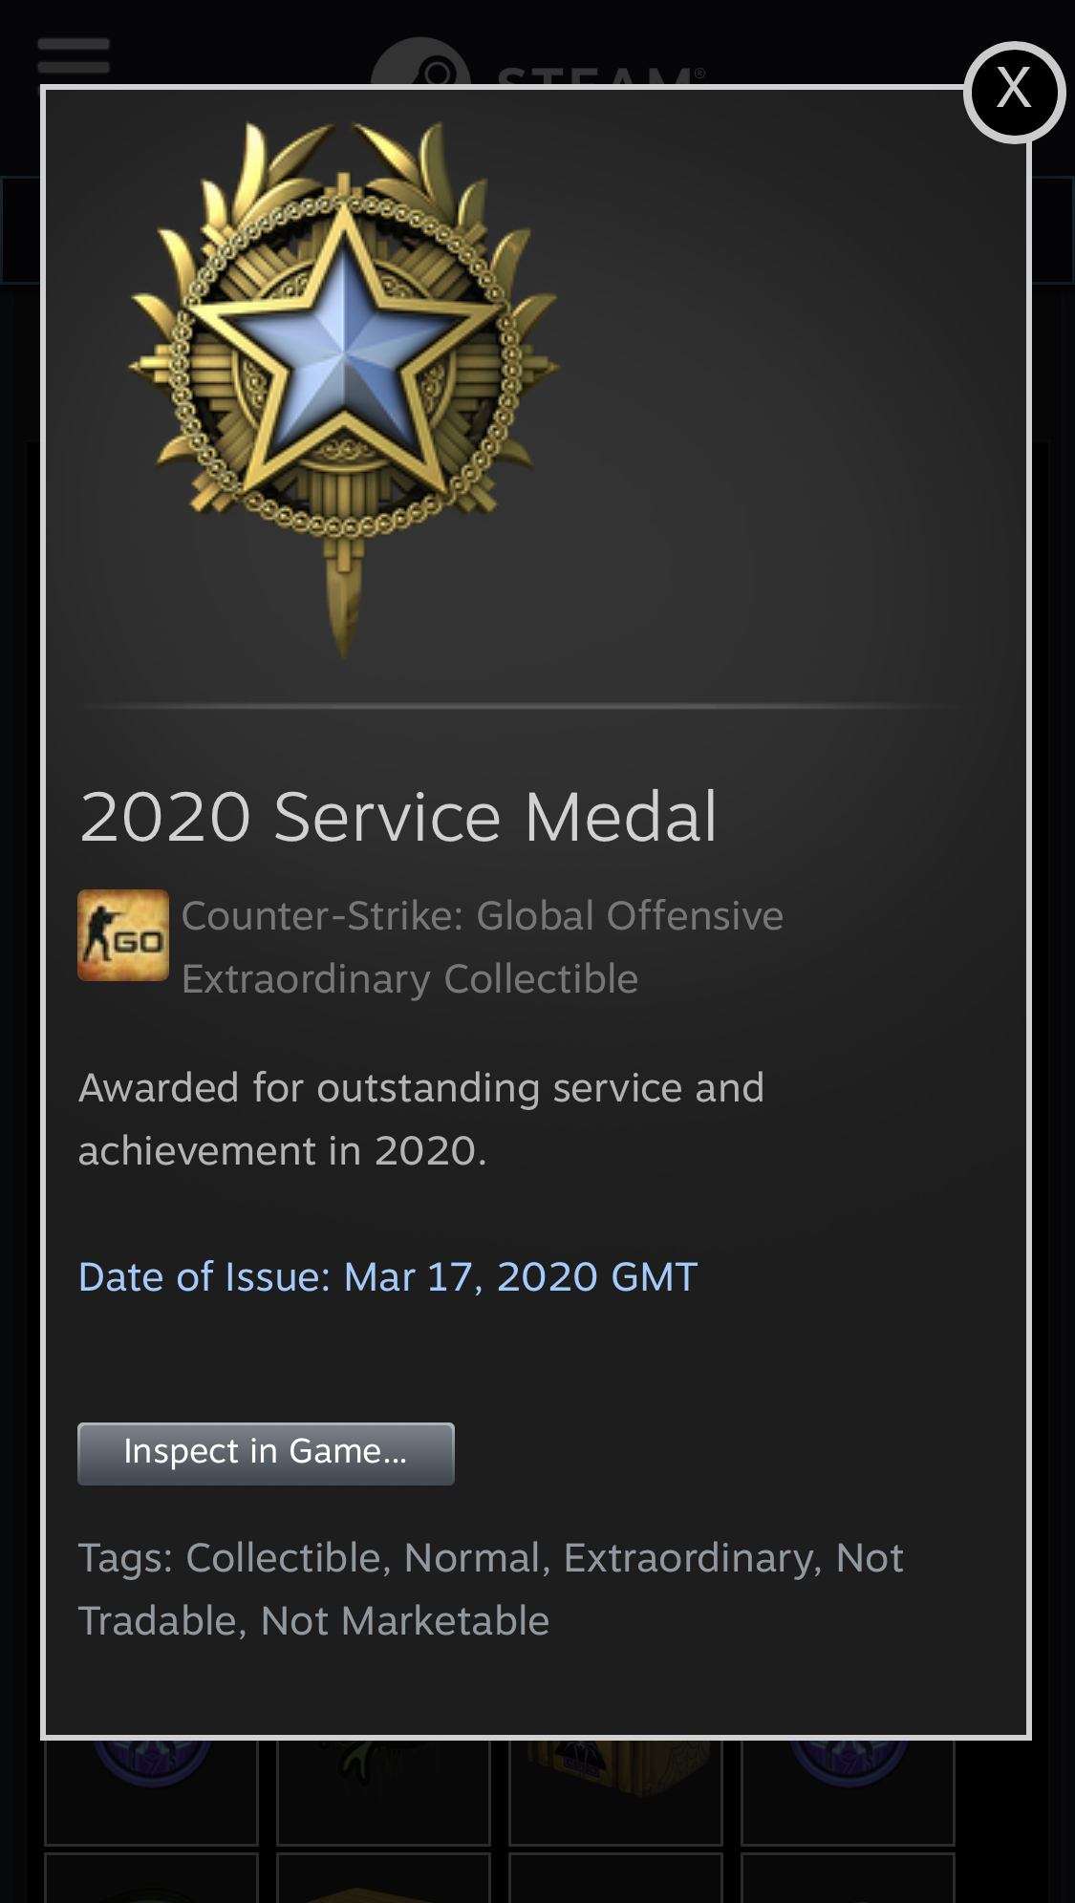Select the second inventory slot in bottom row

click(383, 1878)
